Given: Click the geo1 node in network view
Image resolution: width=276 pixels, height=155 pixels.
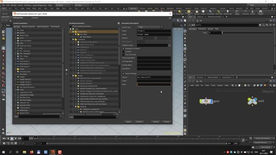Looking at the screenshot, I should (x=206, y=101).
